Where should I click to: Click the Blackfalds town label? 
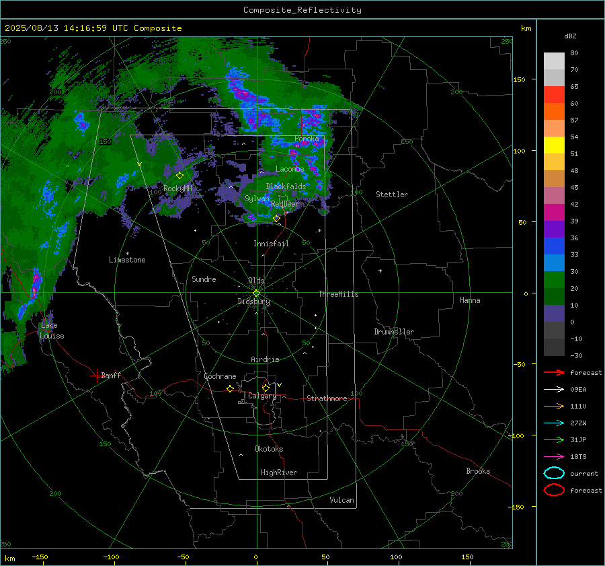pyautogui.click(x=286, y=186)
